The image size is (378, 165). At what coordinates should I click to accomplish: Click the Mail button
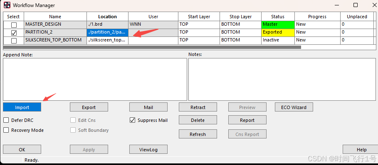[148, 107]
